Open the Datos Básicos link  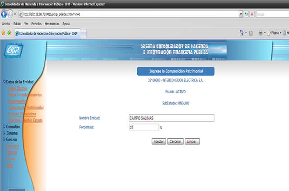18,88
